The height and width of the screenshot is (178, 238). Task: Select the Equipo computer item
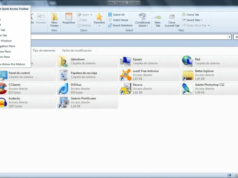click(150, 61)
